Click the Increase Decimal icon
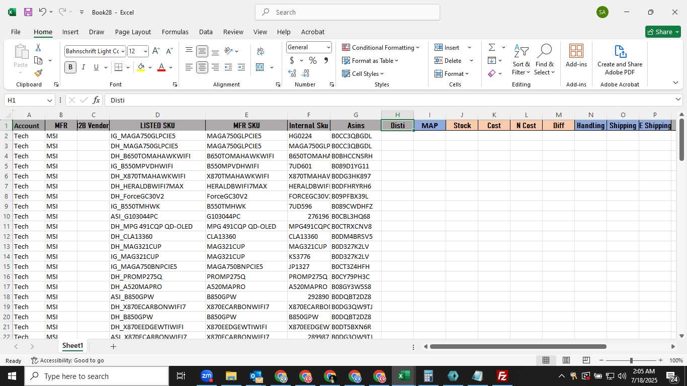The image size is (687, 386). 292,73
